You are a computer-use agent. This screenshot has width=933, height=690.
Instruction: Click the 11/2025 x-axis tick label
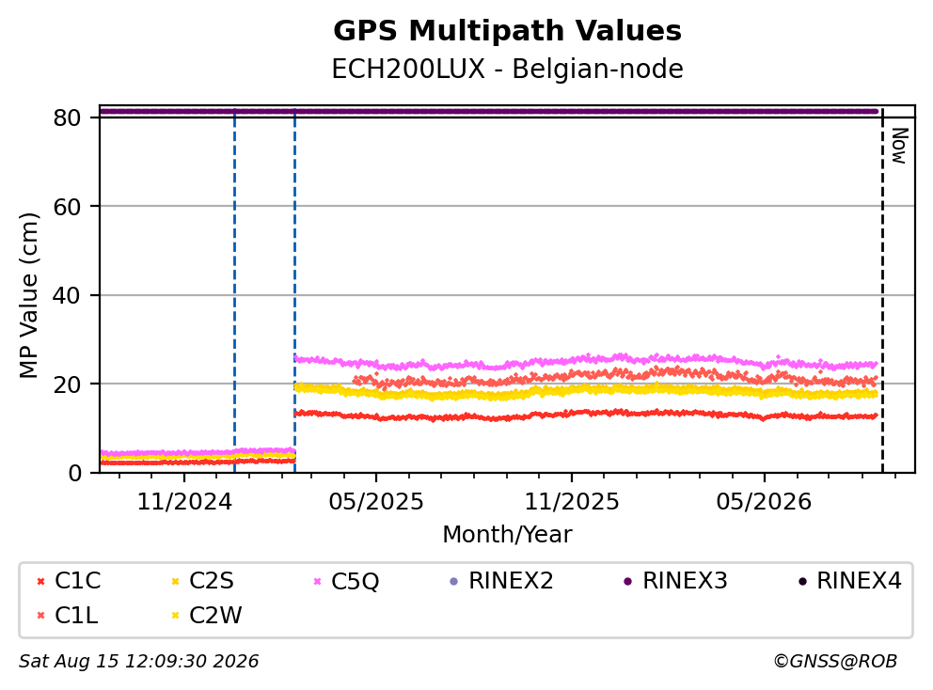572,502
